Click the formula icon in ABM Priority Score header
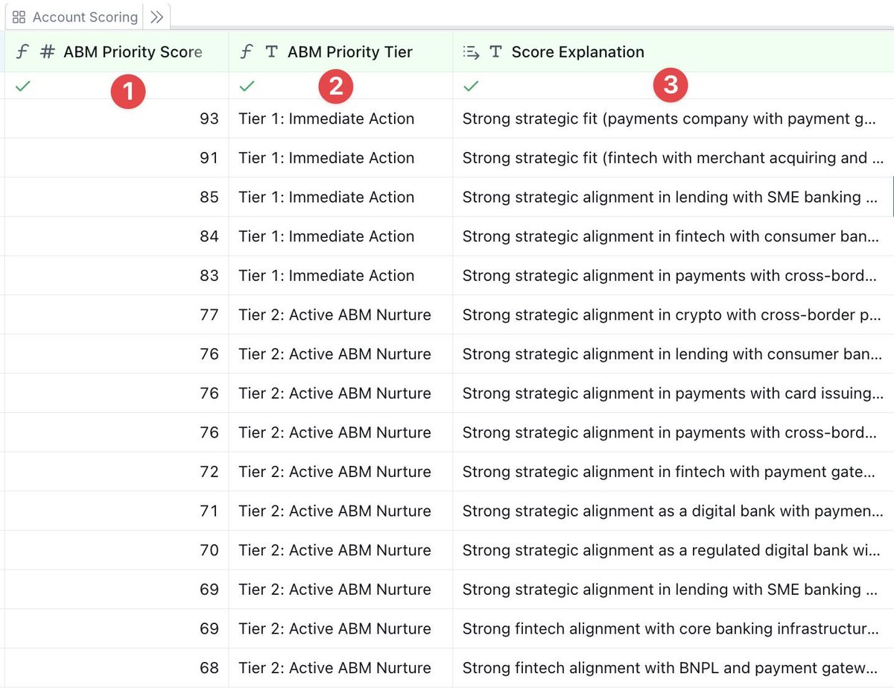The height and width of the screenshot is (700, 894). click(x=22, y=52)
